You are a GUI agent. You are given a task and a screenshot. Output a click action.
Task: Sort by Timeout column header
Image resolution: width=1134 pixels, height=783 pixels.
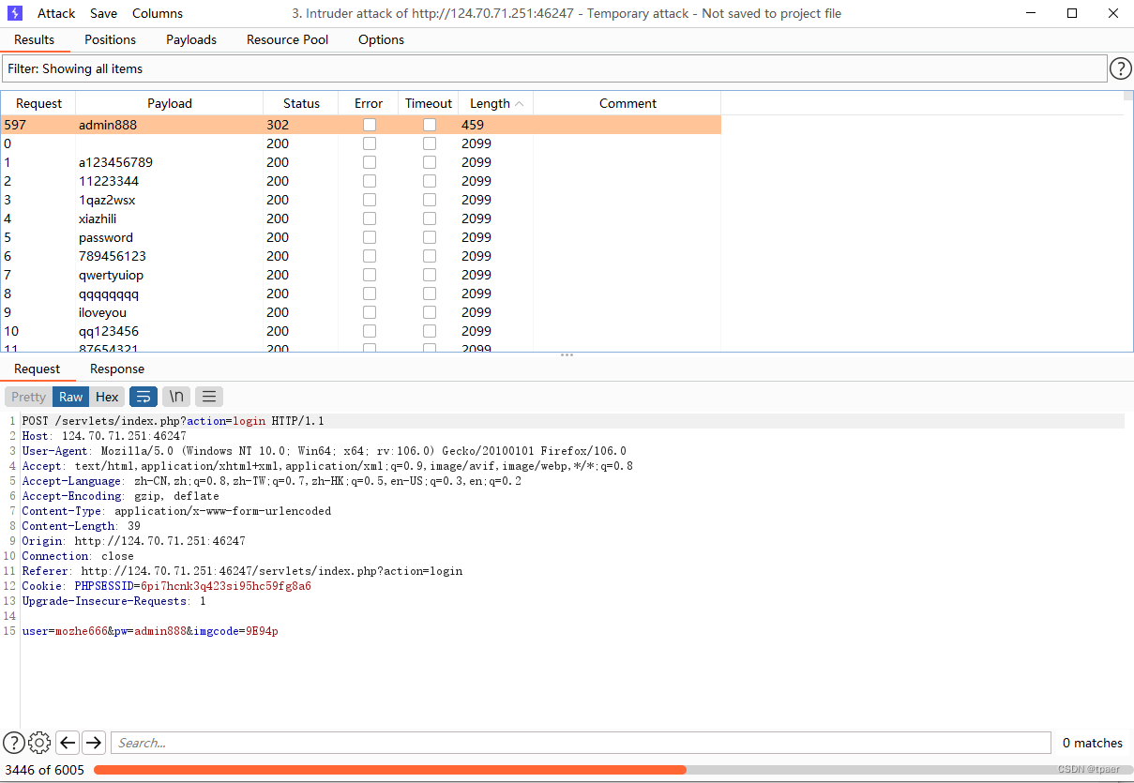[429, 103]
